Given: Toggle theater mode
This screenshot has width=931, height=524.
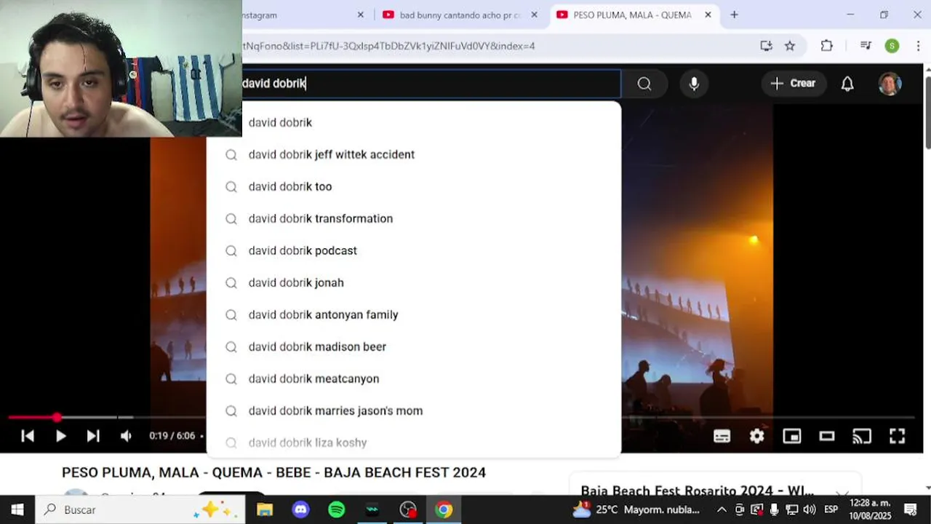Looking at the screenshot, I should (x=827, y=436).
